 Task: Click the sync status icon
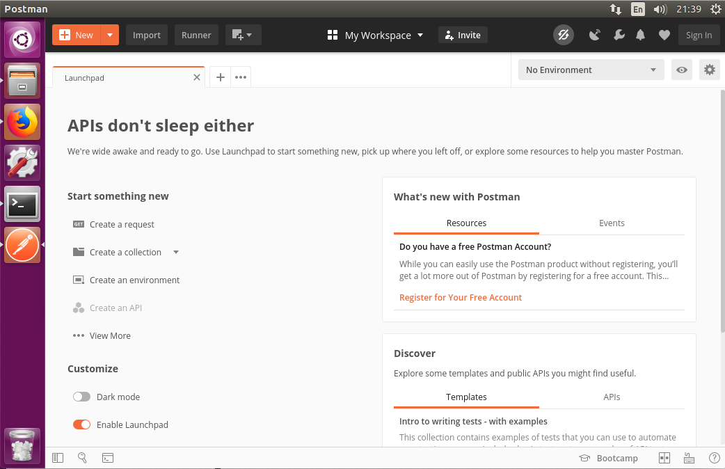pyautogui.click(x=563, y=35)
